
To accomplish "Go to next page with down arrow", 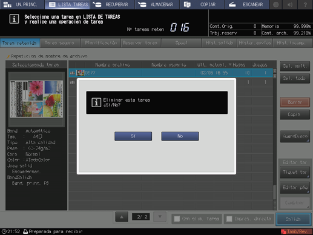I will pos(160,217).
